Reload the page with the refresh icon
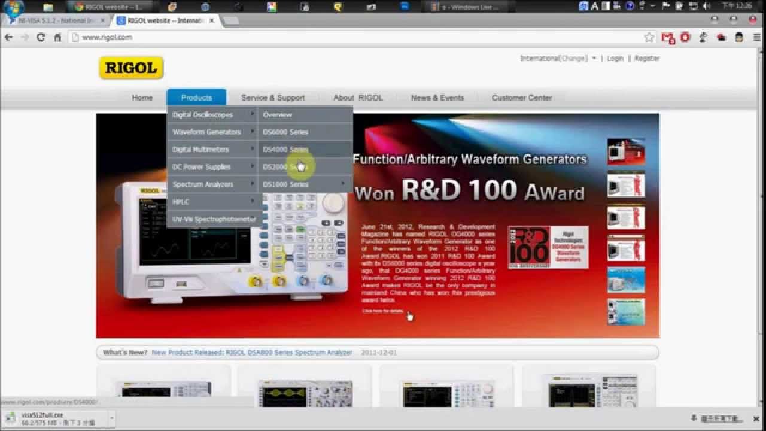This screenshot has height=431, width=766. click(x=41, y=37)
